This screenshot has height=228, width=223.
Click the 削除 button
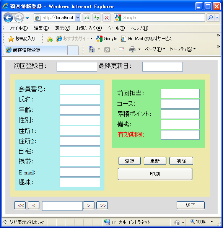[x=181, y=161]
